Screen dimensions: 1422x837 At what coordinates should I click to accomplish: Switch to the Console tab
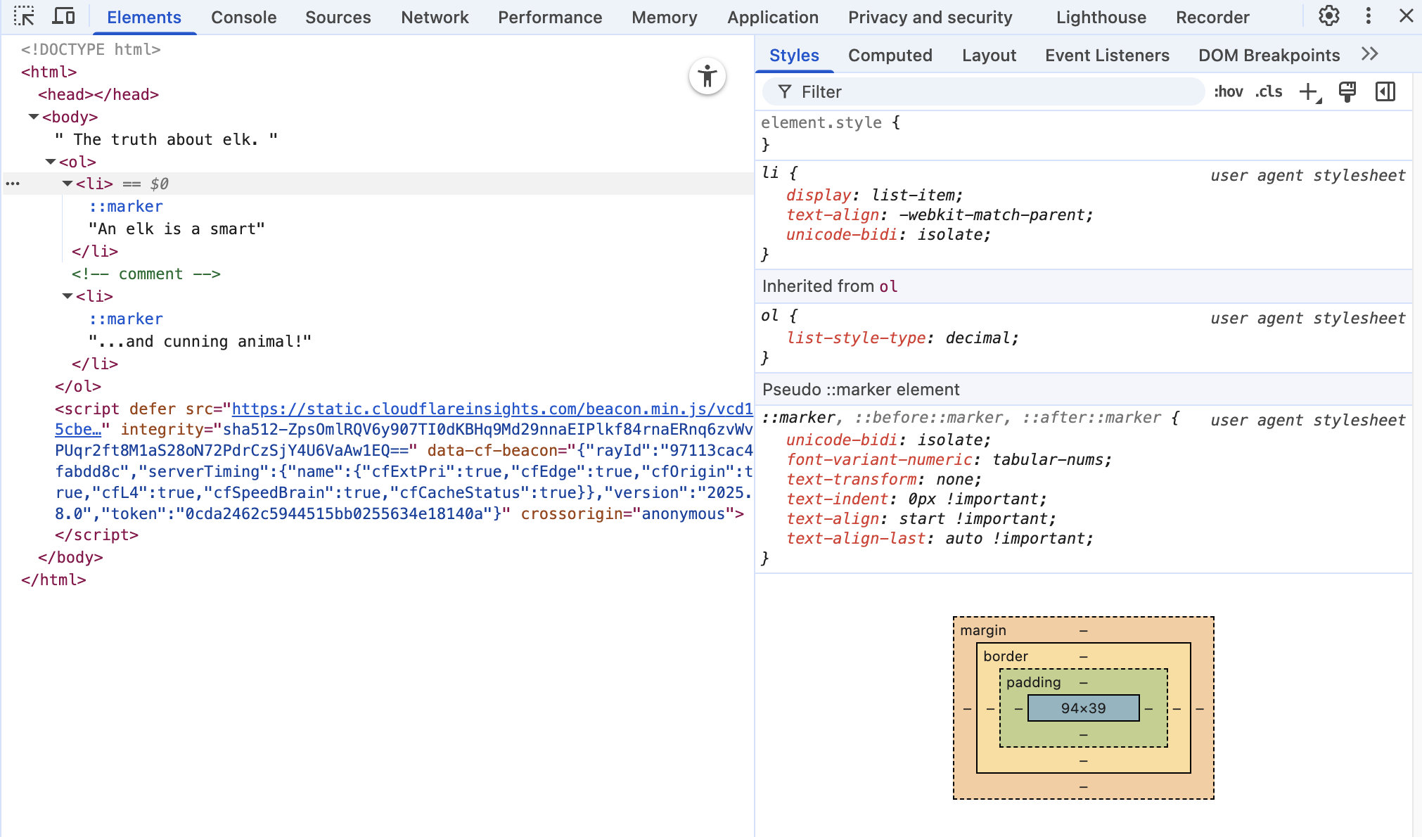click(243, 18)
